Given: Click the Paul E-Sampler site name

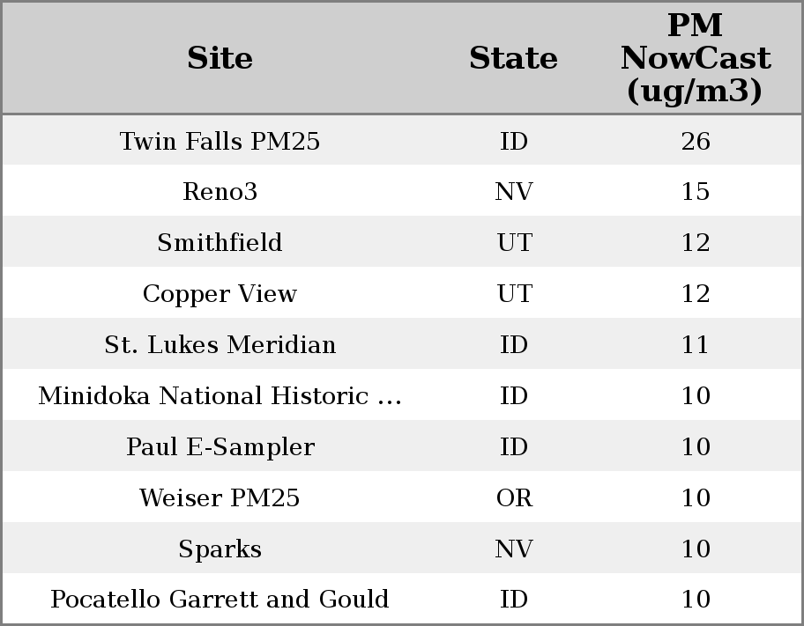Looking at the screenshot, I should pos(220,447).
